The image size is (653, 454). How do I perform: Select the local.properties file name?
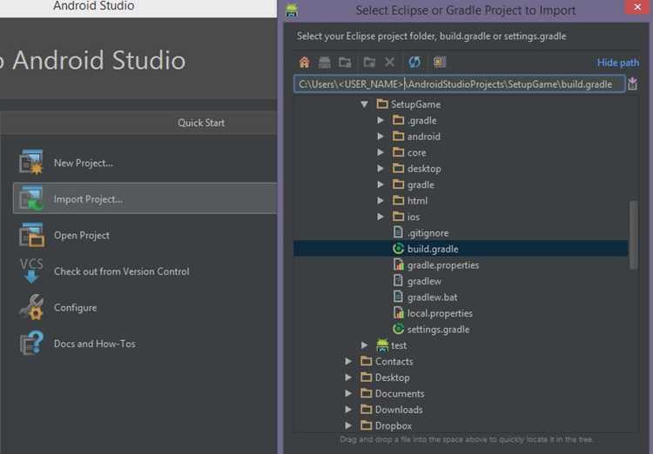click(440, 313)
